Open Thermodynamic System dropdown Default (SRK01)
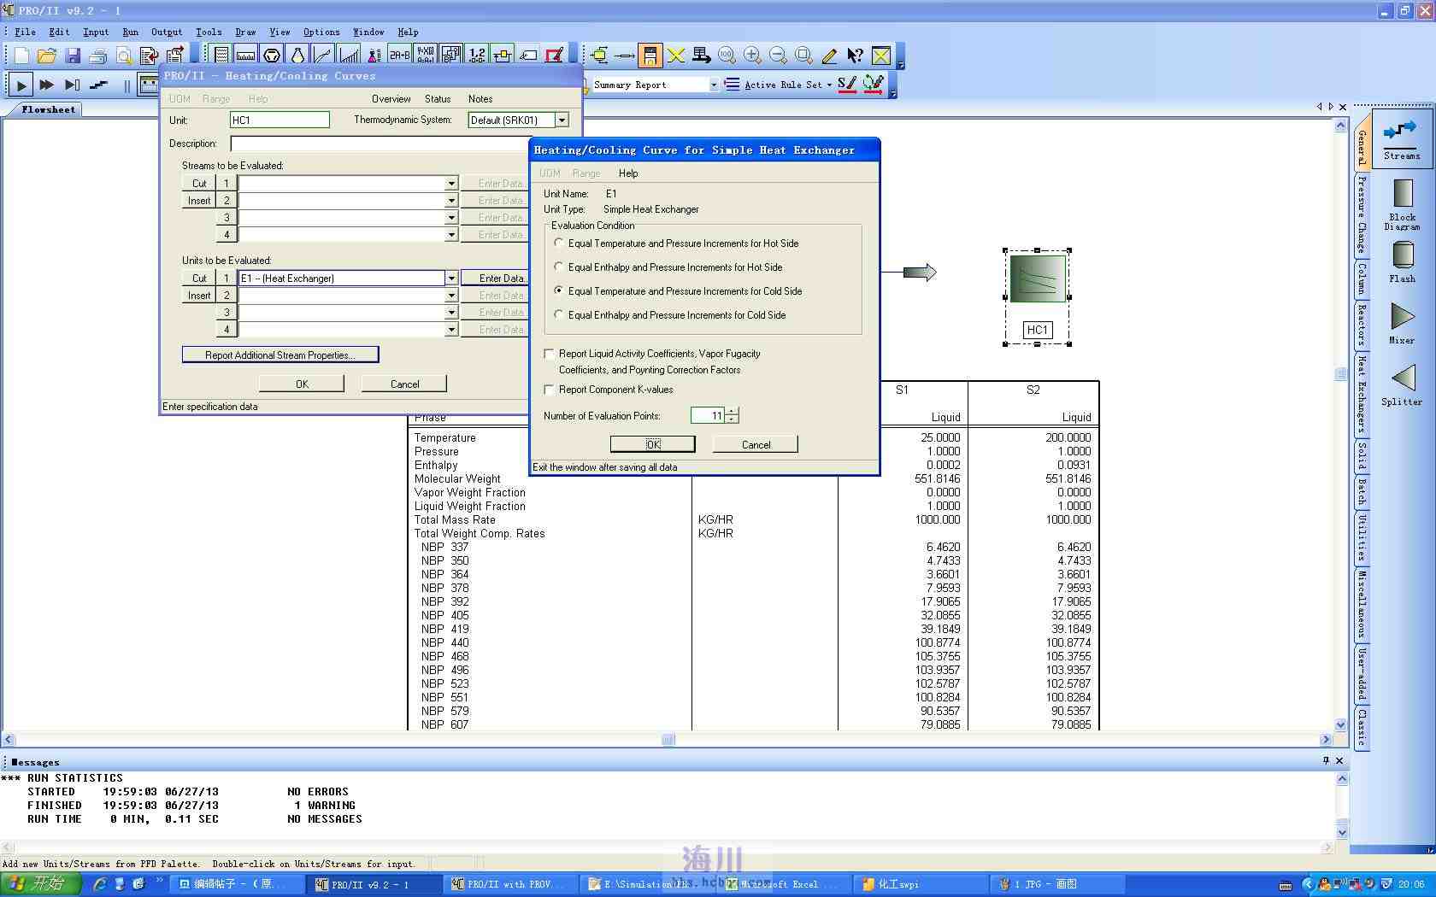 (562, 120)
